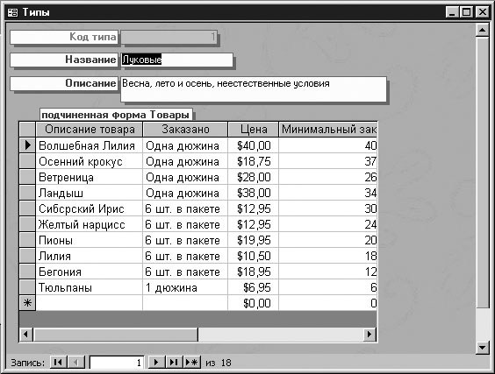Screen dimensions: 495x374
Task: Click the Желтый нарцисс cell
Action: tap(90, 224)
